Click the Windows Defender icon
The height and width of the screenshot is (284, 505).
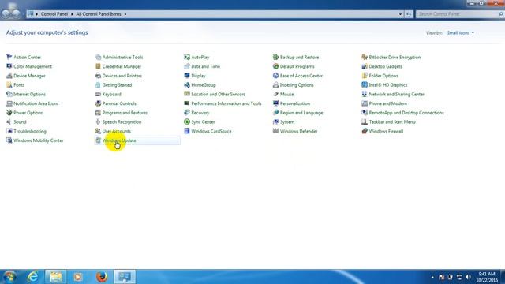pyautogui.click(x=275, y=131)
